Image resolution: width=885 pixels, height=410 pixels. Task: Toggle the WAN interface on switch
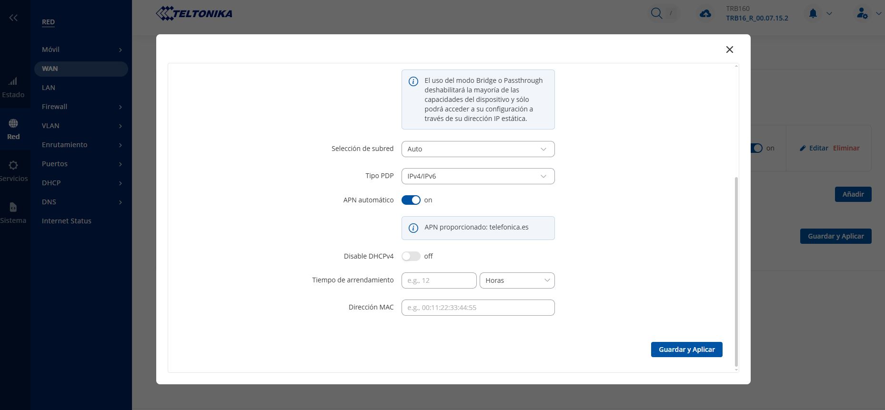tap(756, 148)
